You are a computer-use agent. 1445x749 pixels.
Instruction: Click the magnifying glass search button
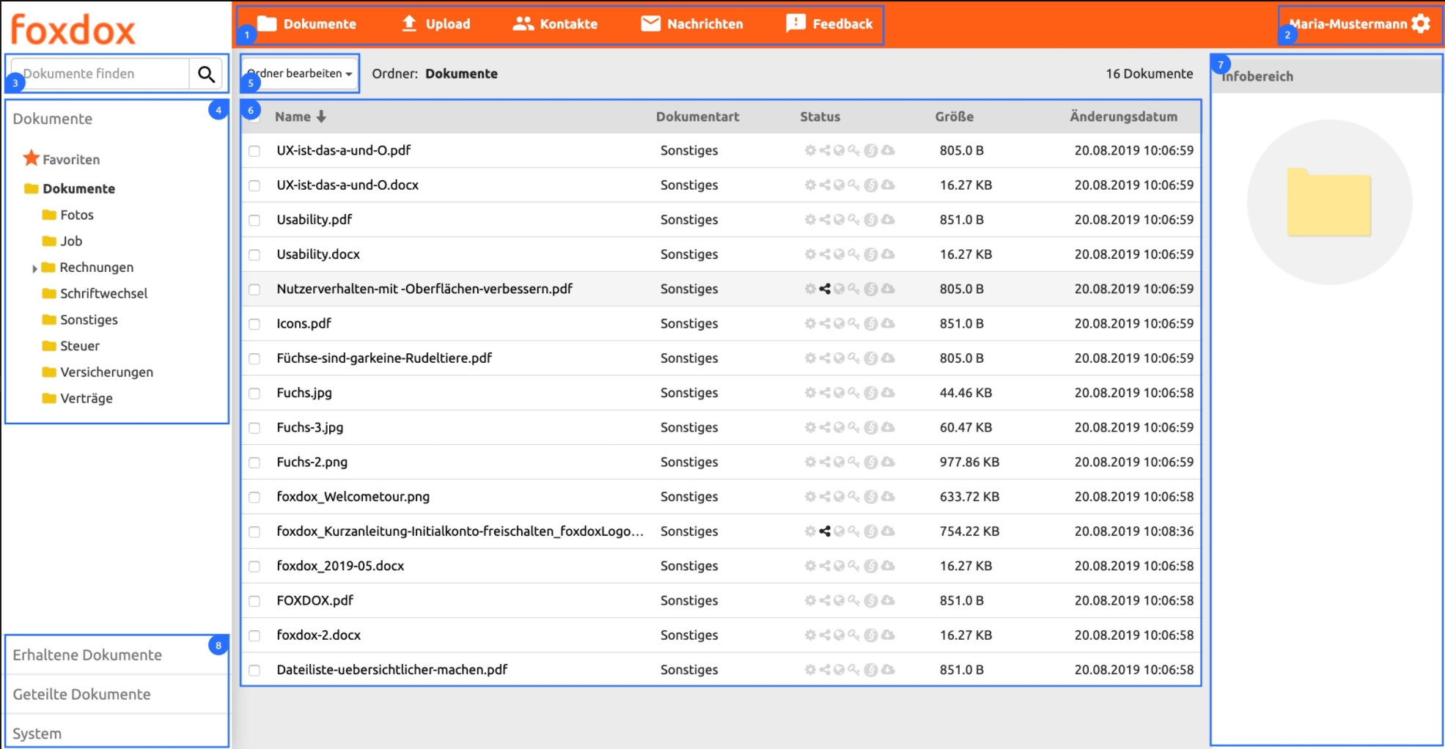pyautogui.click(x=206, y=74)
